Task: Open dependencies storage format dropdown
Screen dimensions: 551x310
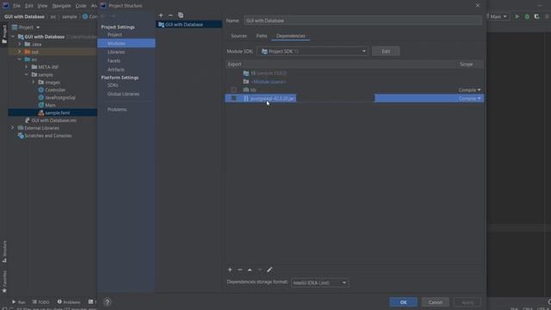Action: point(319,282)
